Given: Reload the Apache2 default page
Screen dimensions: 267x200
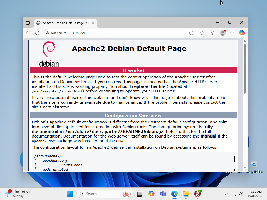Looking at the screenshot, I should click(37, 33).
